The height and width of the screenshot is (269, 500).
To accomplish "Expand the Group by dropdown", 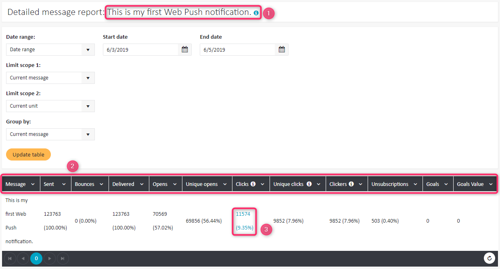I will [x=88, y=134].
